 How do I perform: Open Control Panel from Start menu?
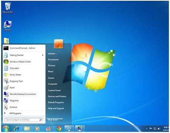[x=54, y=90]
